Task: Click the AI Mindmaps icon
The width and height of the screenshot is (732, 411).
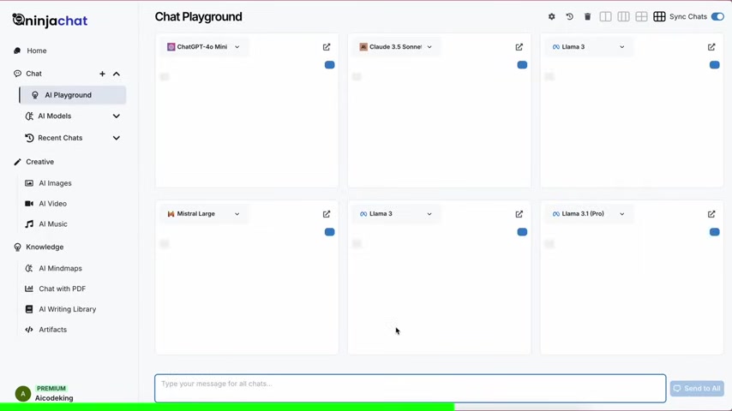Action: coord(29,268)
